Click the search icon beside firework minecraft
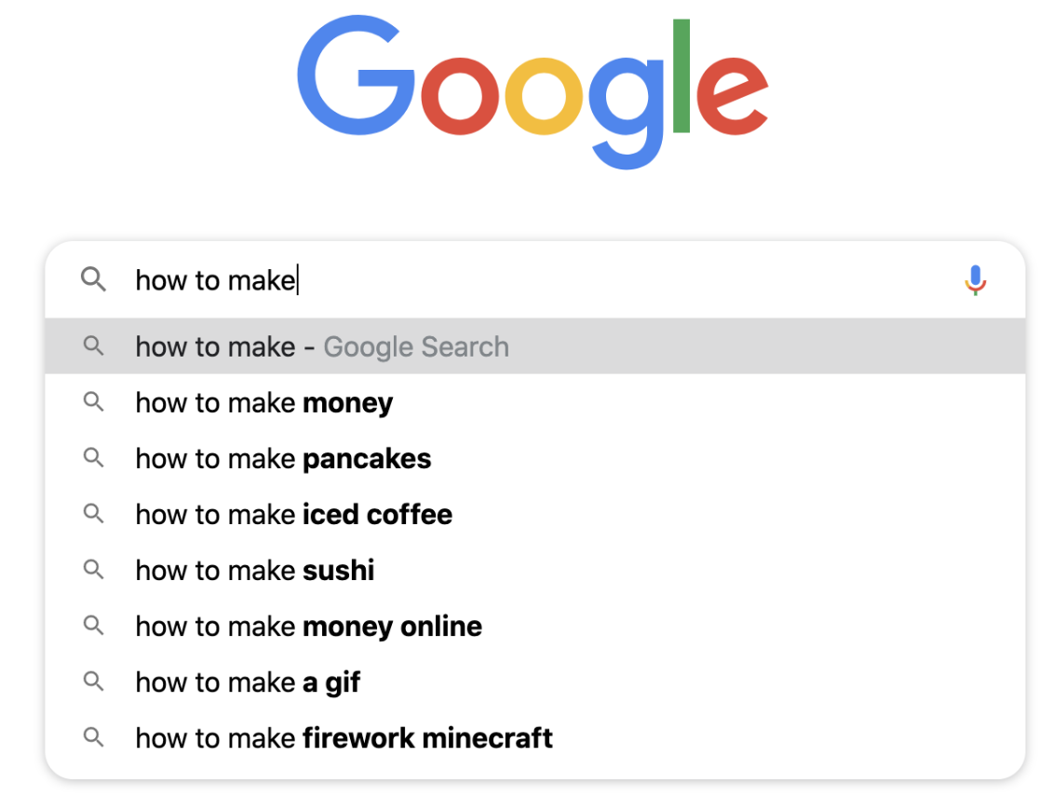Viewport: 1052px width, 810px height. click(93, 737)
